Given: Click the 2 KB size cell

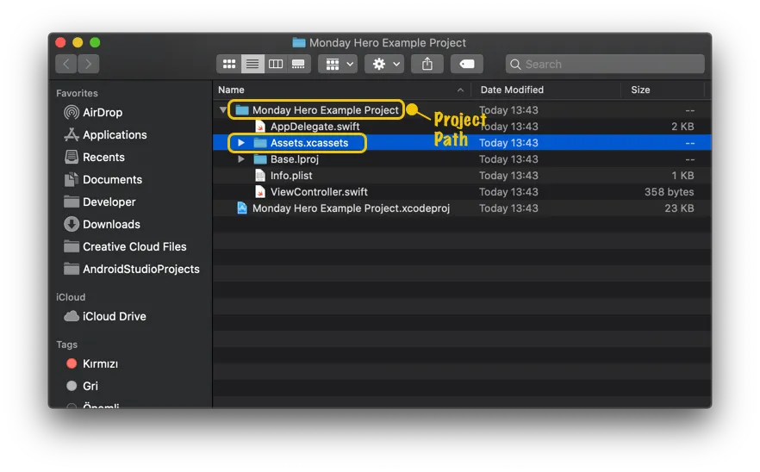Looking at the screenshot, I should pos(682,127).
